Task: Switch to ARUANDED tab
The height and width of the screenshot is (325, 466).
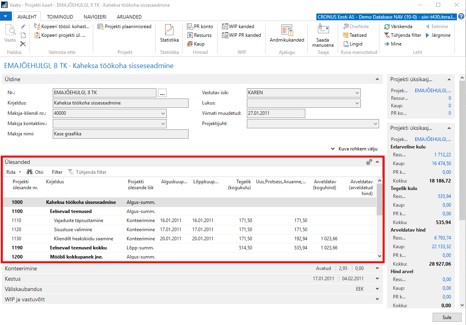Action: click(x=129, y=17)
